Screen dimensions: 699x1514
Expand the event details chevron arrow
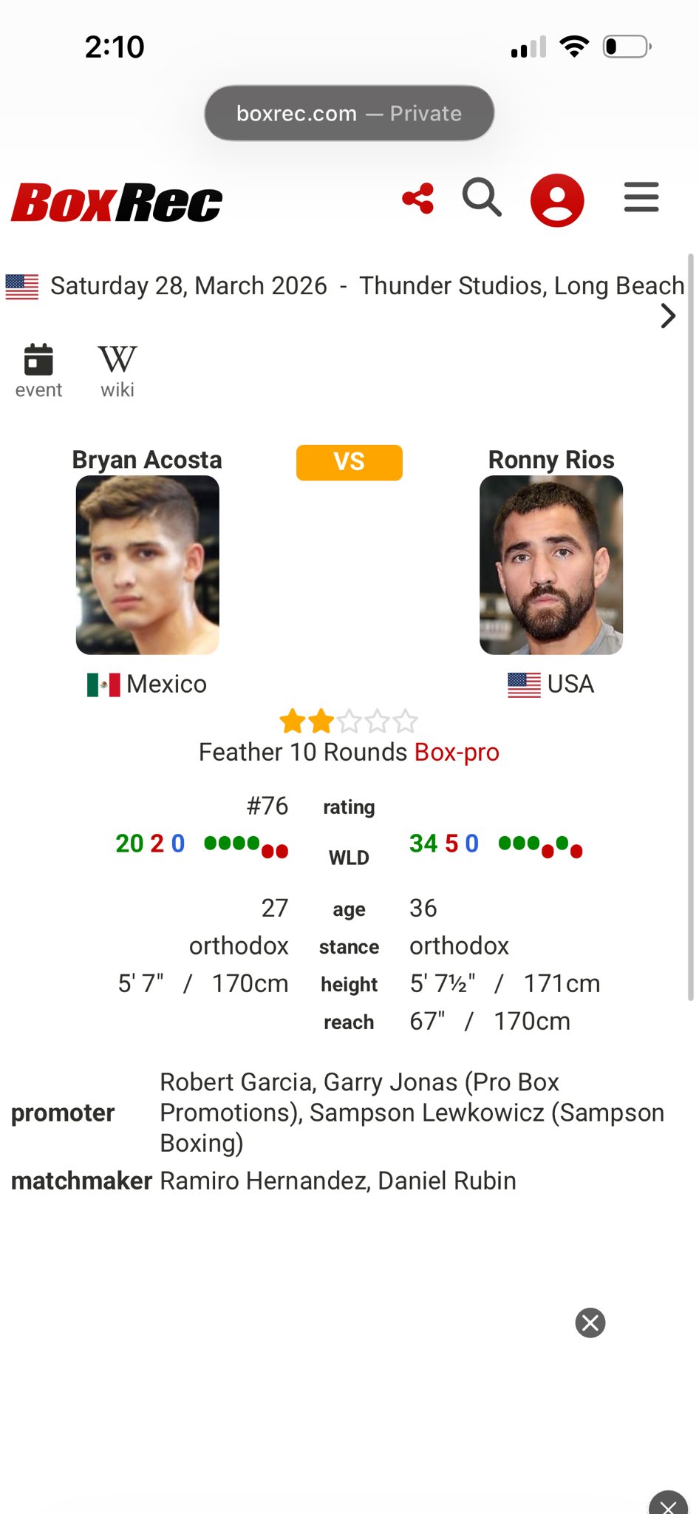[668, 316]
